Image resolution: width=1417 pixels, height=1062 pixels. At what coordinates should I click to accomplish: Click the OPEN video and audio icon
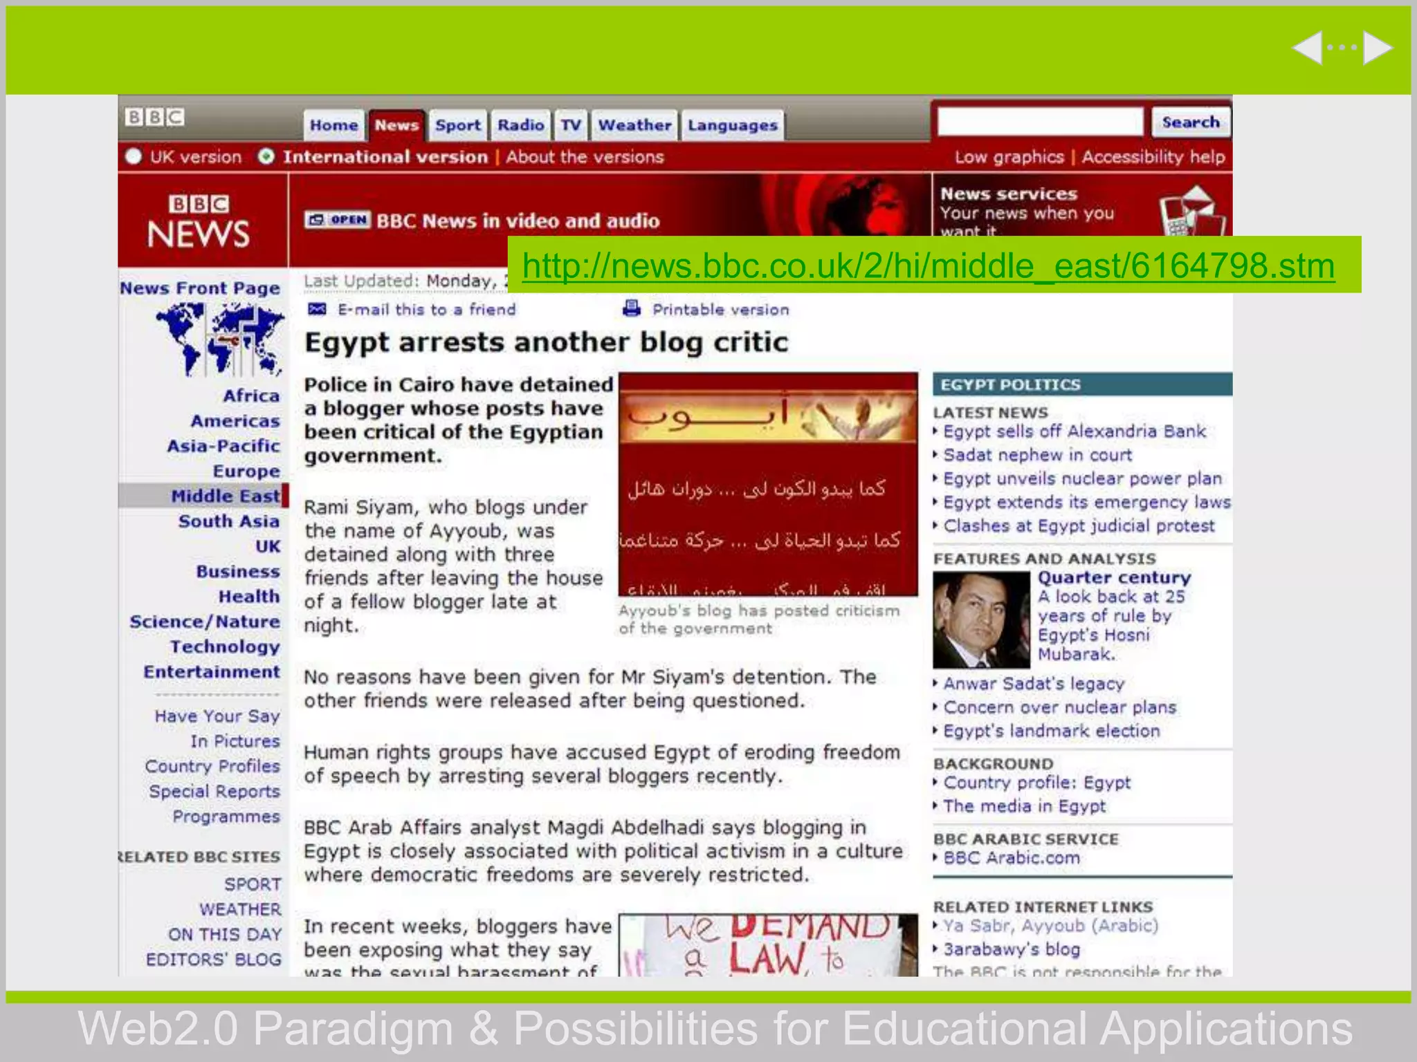tap(338, 220)
